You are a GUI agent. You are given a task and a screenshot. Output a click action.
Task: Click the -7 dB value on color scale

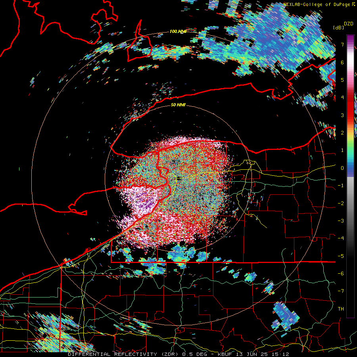point(341,291)
